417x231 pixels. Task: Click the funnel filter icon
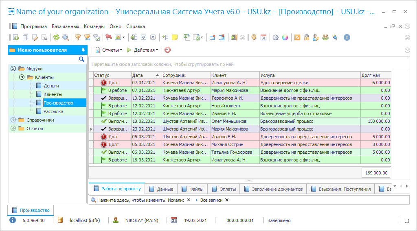coord(78,37)
